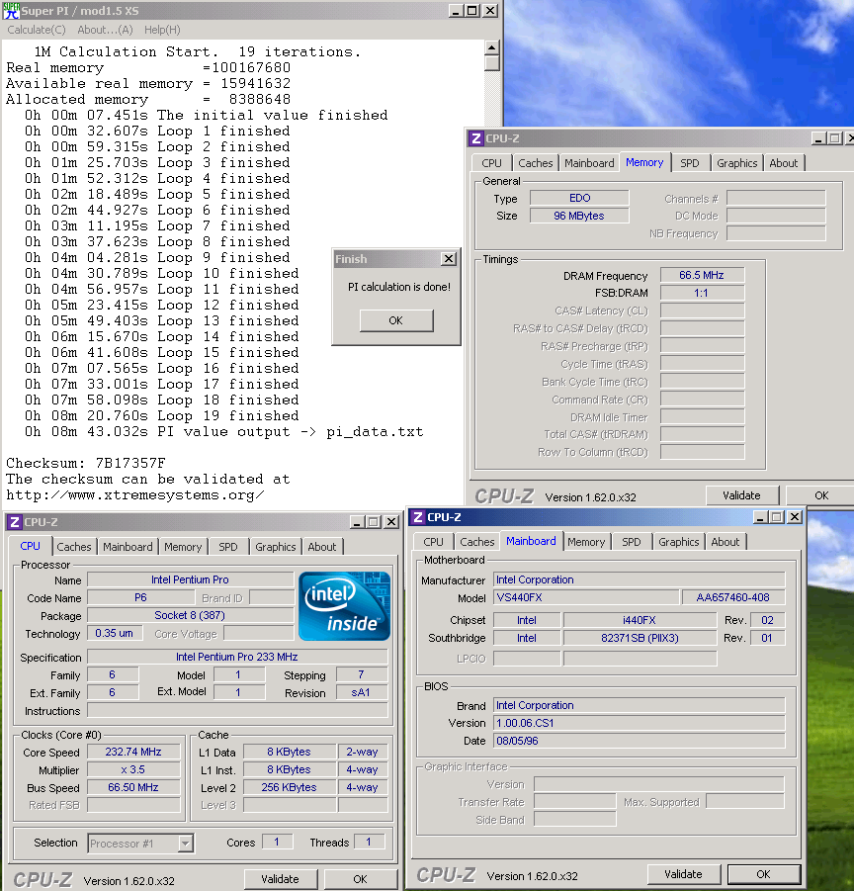This screenshot has width=854, height=891.
Task: Minimize the Super PI window
Action: point(455,10)
